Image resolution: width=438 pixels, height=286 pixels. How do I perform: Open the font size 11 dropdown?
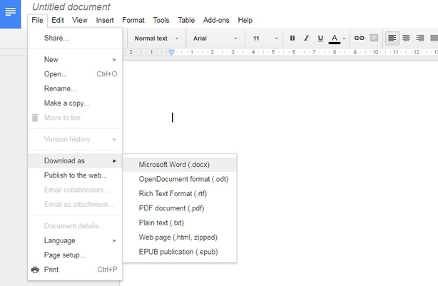[265, 39]
